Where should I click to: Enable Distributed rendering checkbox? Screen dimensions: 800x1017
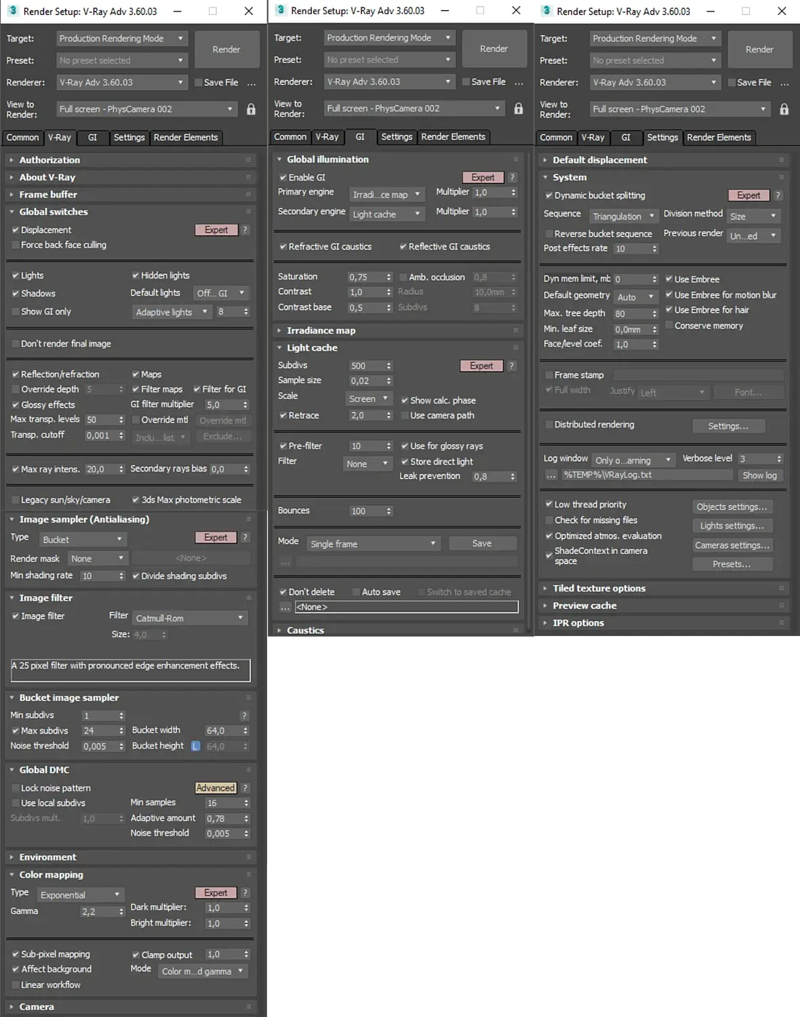(548, 424)
